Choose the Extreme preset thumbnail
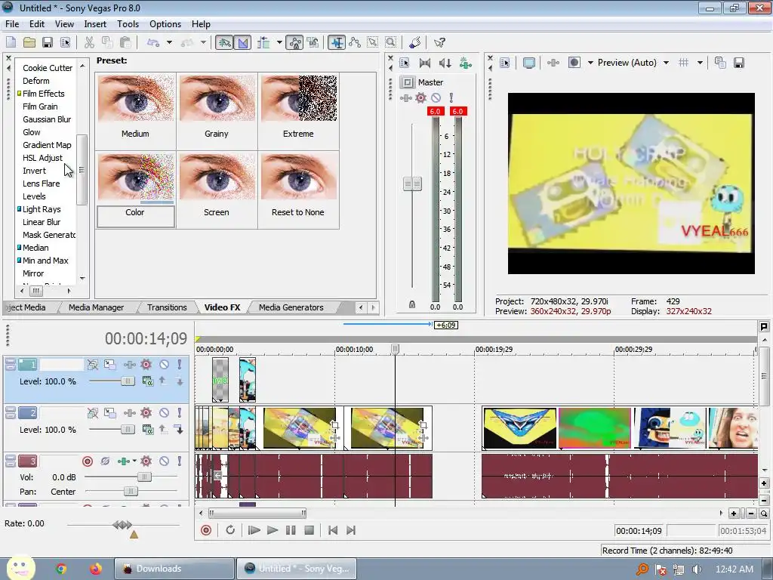This screenshot has height=580, width=773. 298,98
